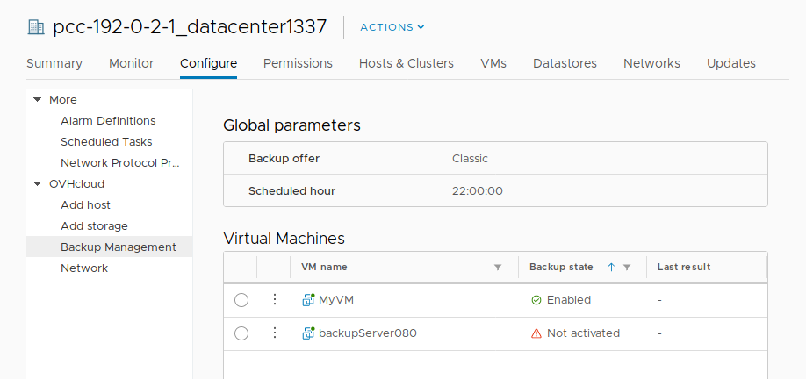
Task: Open the three-dot menu for backupServer080
Action: point(274,333)
